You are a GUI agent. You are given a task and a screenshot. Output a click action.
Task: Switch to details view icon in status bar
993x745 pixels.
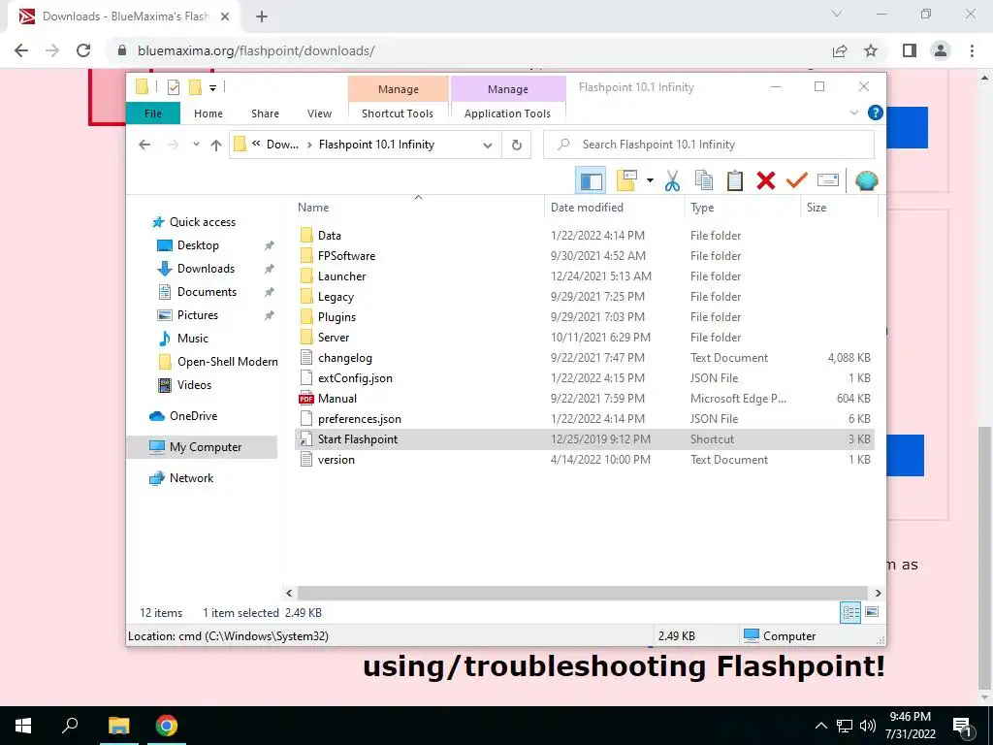pyautogui.click(x=850, y=612)
